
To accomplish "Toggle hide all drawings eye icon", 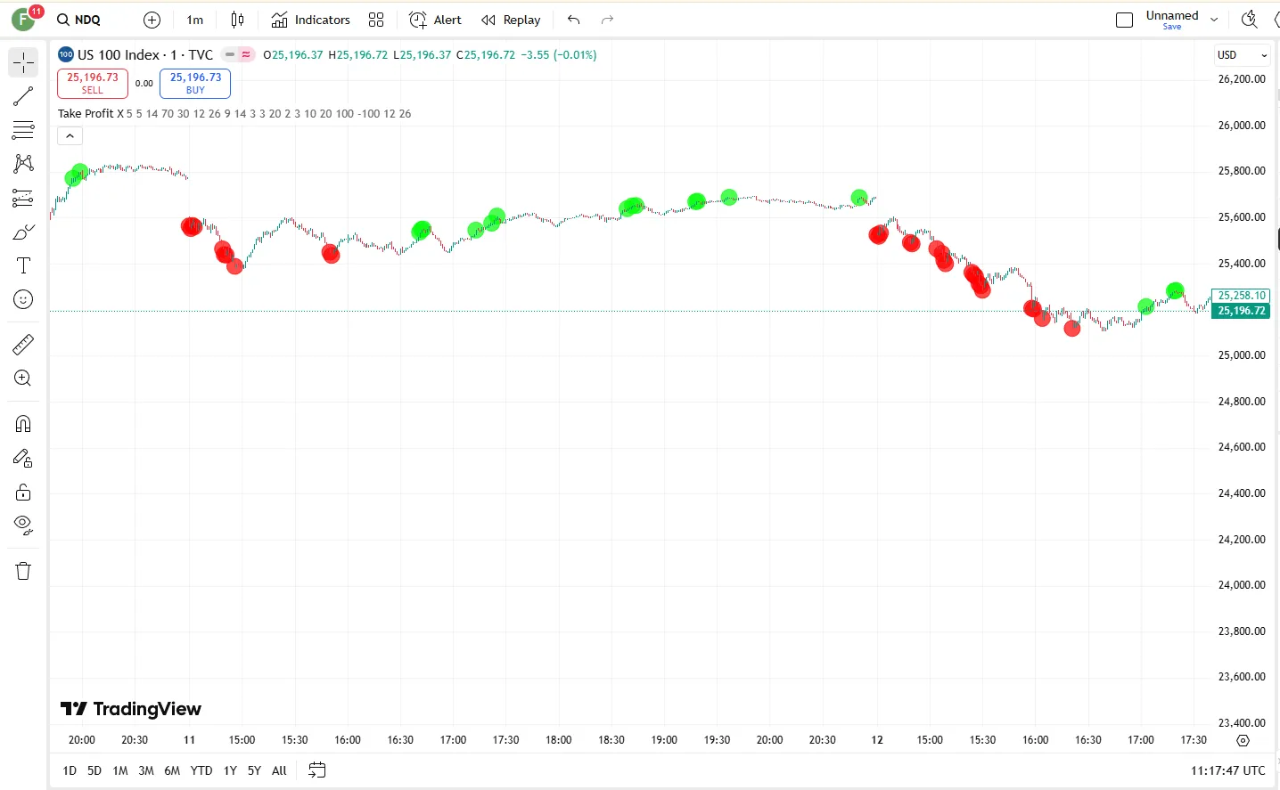I will pos(23,525).
